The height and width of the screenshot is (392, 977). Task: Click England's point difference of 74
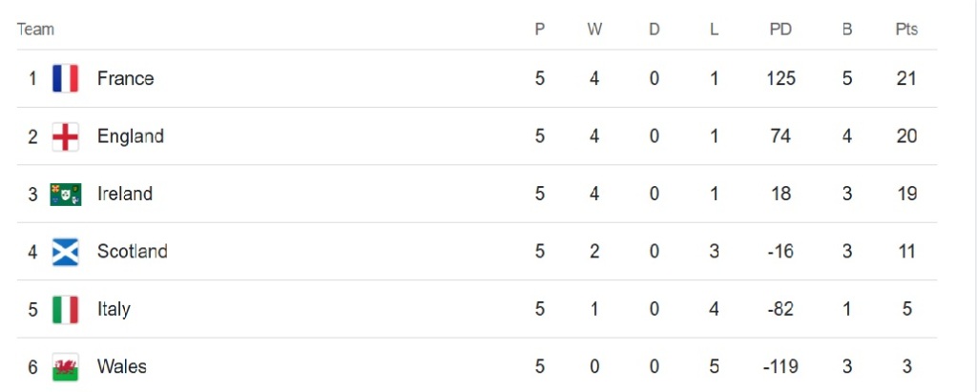[780, 136]
